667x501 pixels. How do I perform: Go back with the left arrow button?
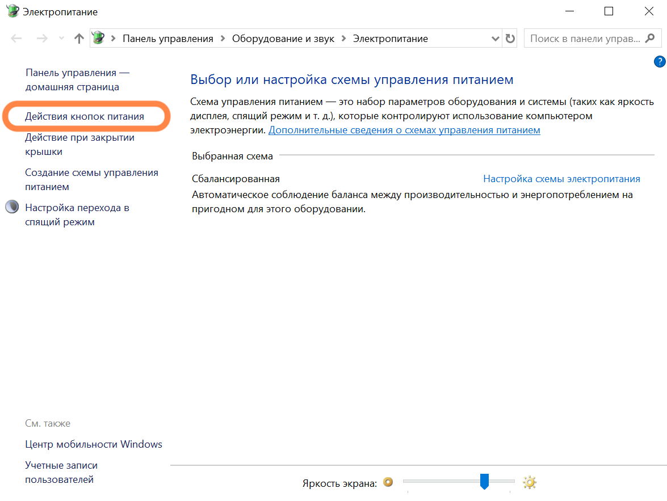(x=16, y=39)
